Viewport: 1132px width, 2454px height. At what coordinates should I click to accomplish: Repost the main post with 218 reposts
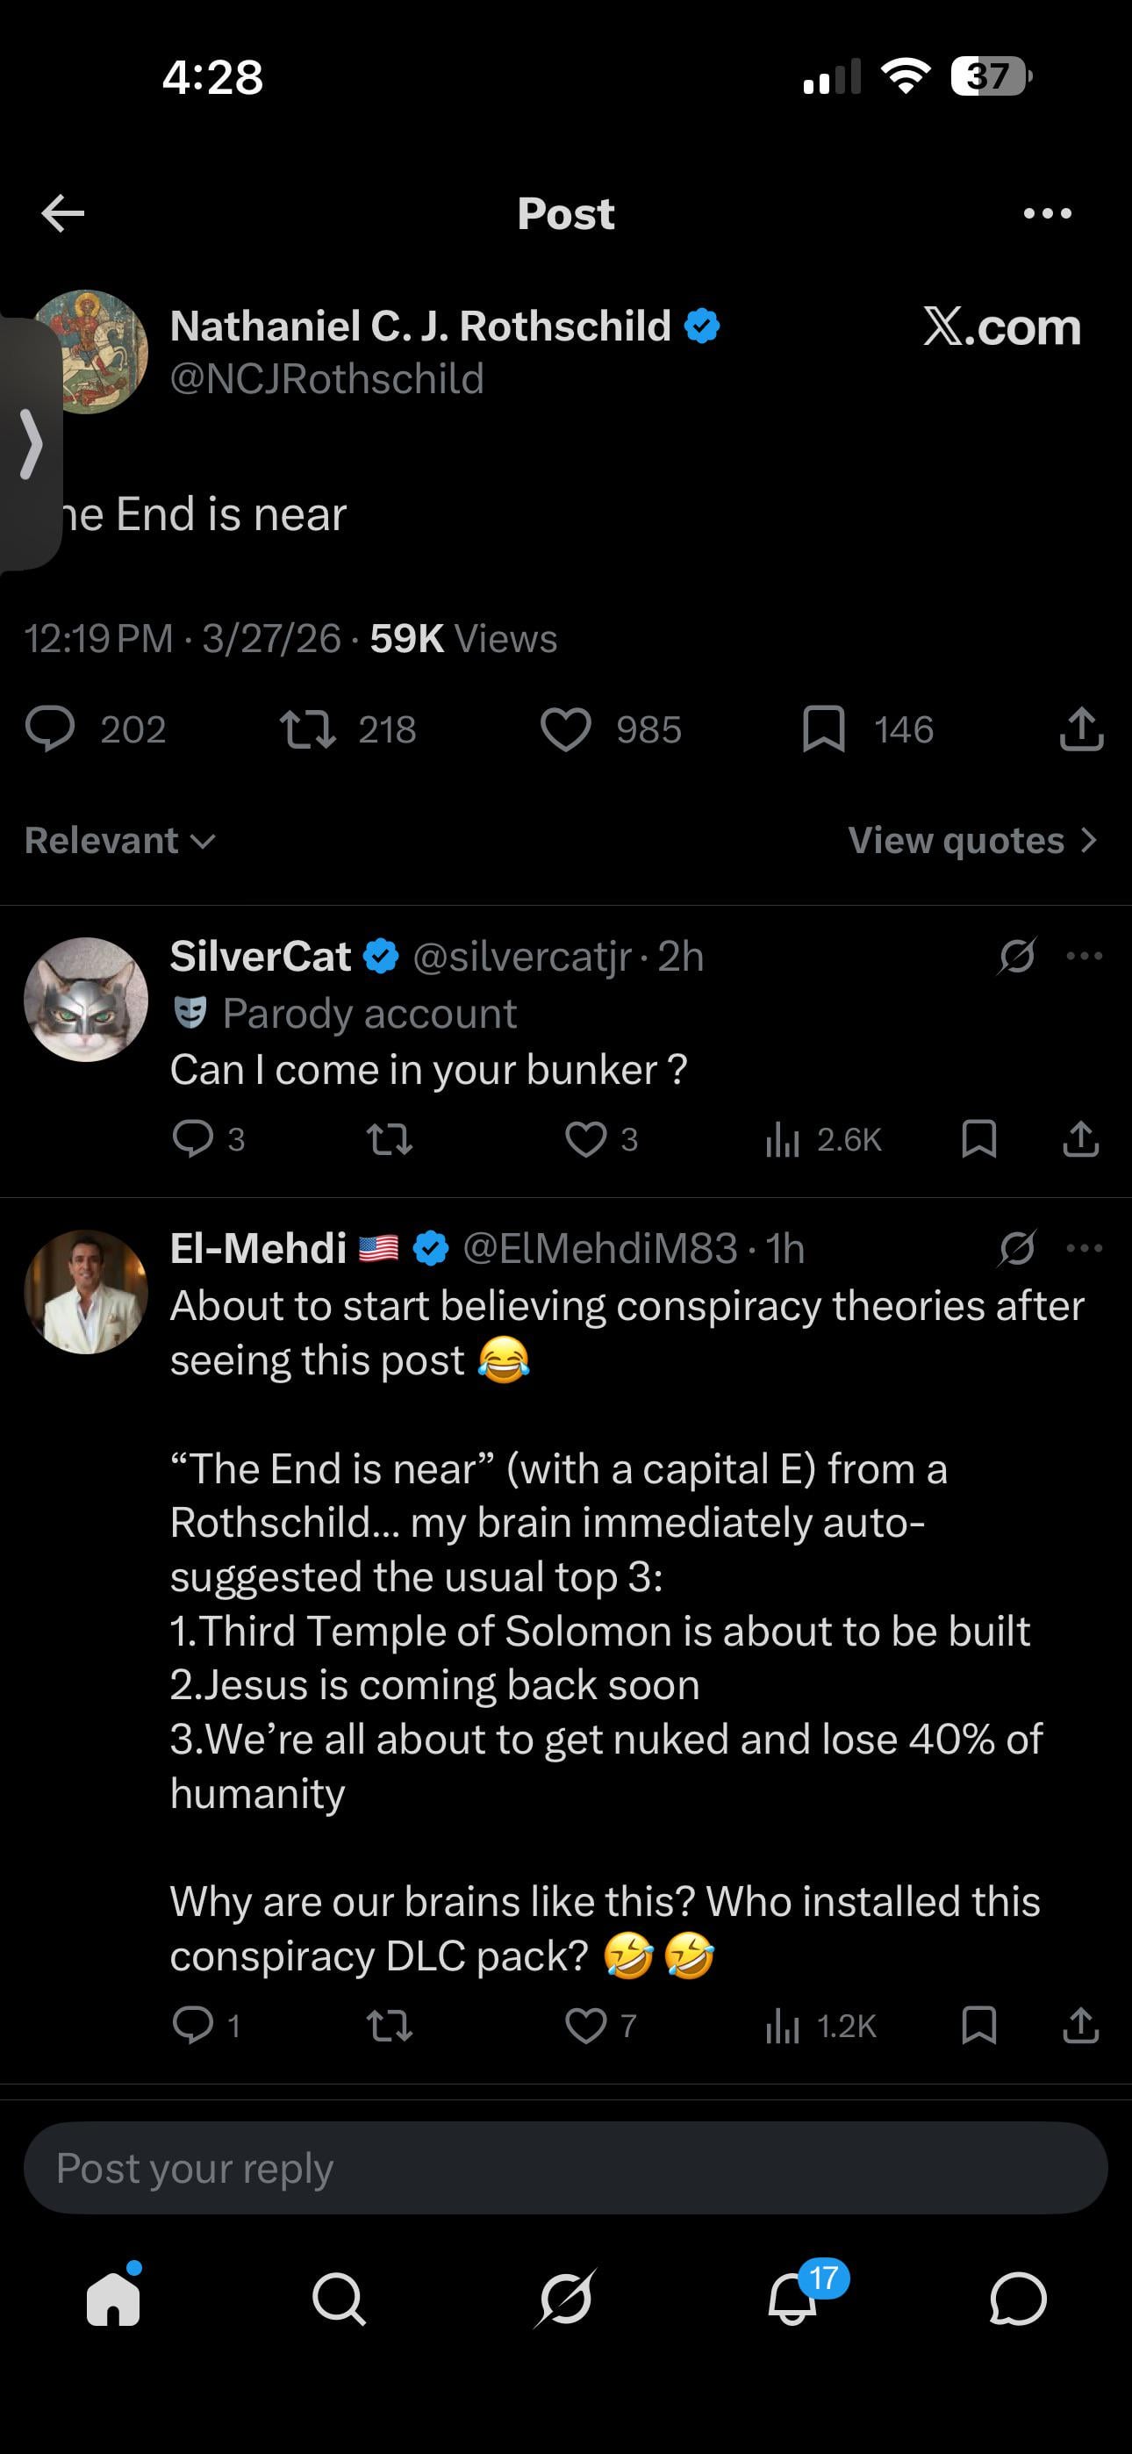pos(307,729)
